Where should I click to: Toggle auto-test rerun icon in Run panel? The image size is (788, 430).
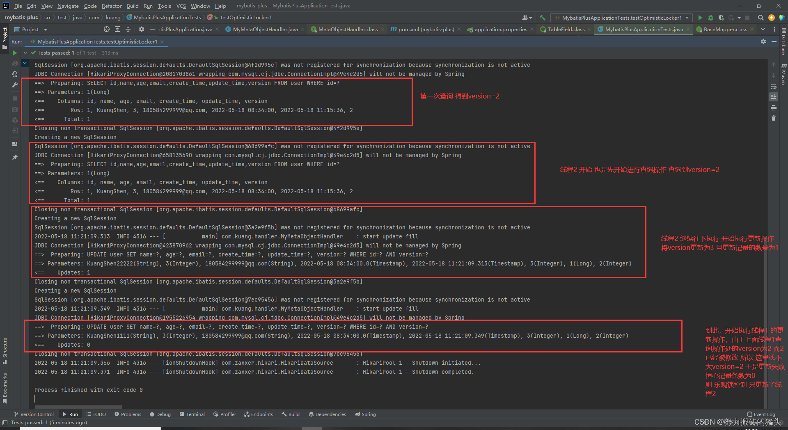point(15,74)
